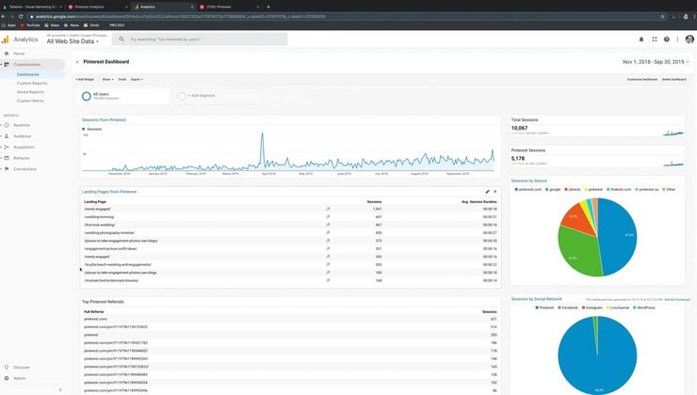Open the All Web Site Data view dropdown
This screenshot has width=697, height=395.
point(73,41)
